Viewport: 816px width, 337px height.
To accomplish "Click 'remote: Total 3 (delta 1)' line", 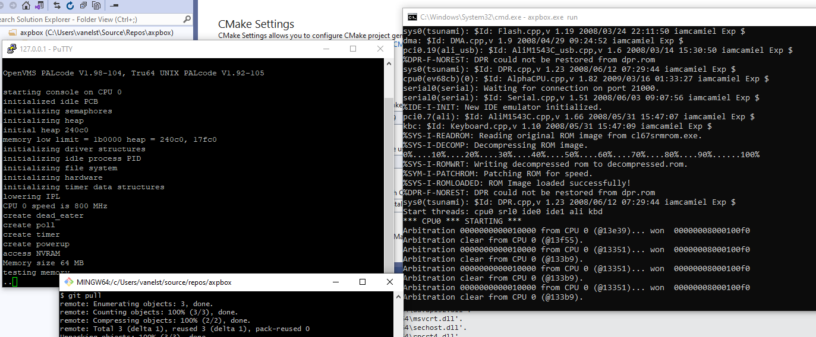I will tap(185, 329).
